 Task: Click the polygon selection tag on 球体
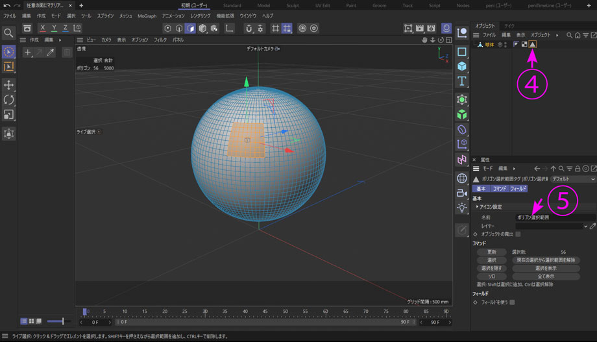point(533,45)
